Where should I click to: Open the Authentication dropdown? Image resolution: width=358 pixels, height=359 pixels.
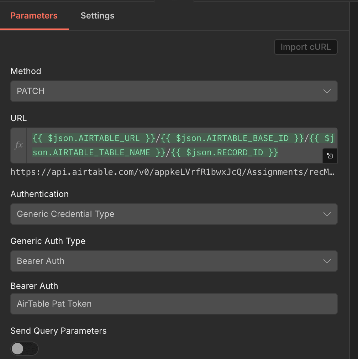point(174,214)
